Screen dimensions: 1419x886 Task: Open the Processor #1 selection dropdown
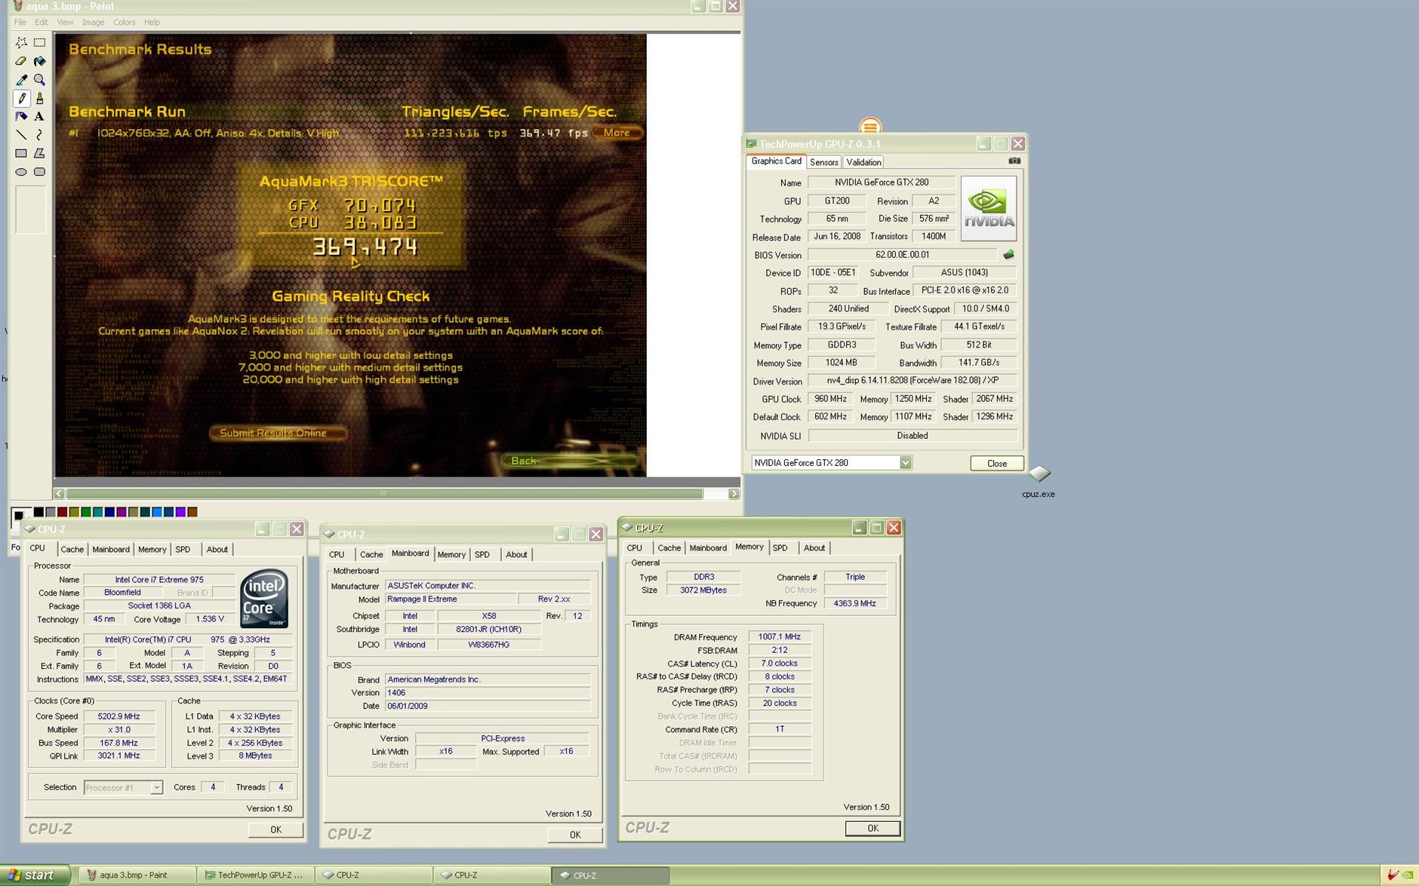[156, 787]
